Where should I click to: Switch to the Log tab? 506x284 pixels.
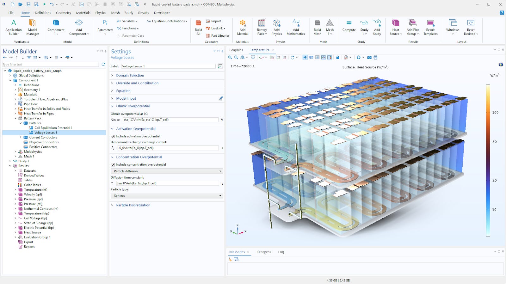click(281, 252)
